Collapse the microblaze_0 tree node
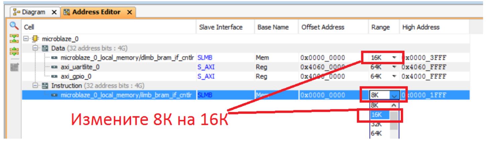This screenshot has height=142, width=486. pos(26,39)
